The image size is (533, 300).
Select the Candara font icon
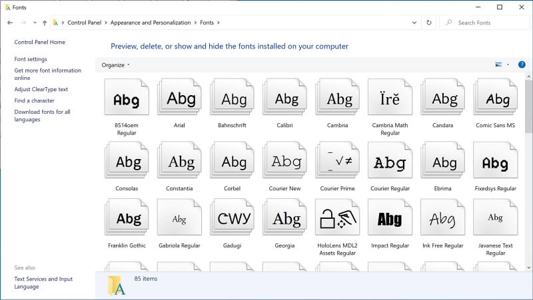point(442,97)
